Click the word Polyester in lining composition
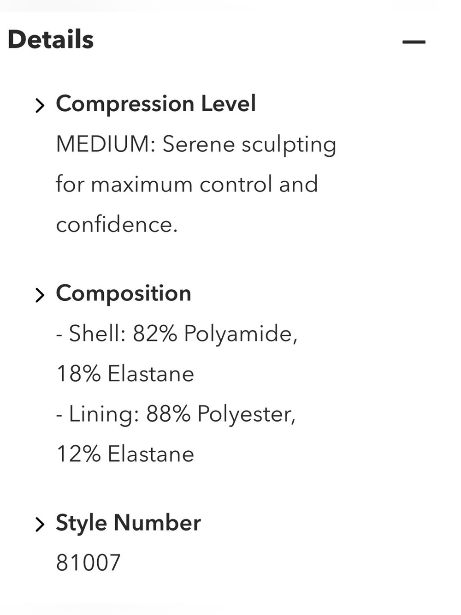This screenshot has width=461, height=615. pyautogui.click(x=246, y=414)
